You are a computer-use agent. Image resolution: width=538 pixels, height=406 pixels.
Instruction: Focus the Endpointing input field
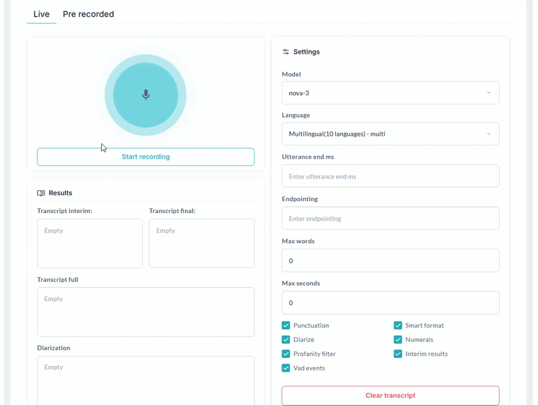pos(390,219)
